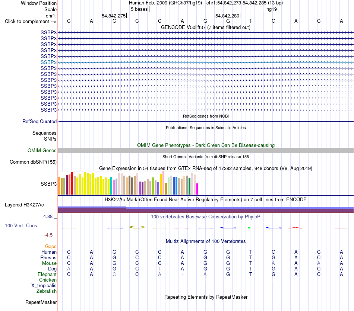Click the green T mark in PhyloP track

tap(249, 228)
